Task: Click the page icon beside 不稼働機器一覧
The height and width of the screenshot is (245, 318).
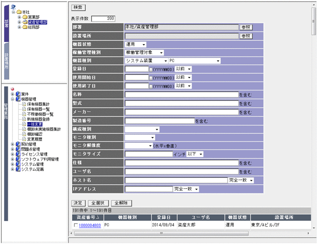Action: 24,114
